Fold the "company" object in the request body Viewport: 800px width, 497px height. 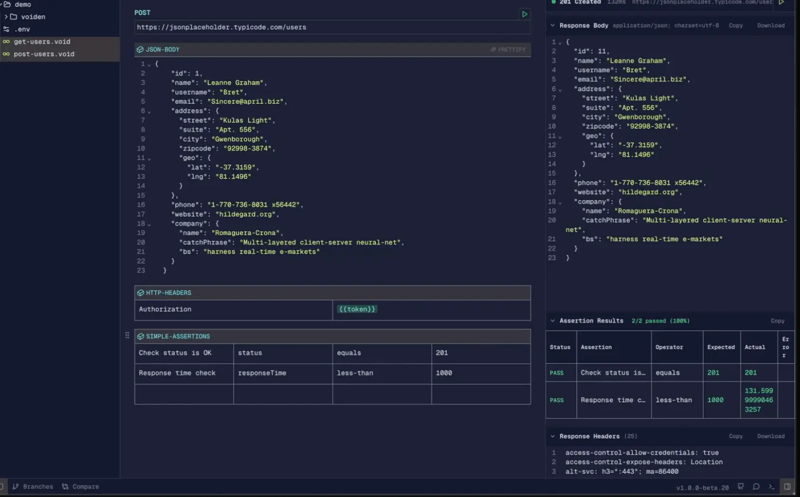pos(149,224)
